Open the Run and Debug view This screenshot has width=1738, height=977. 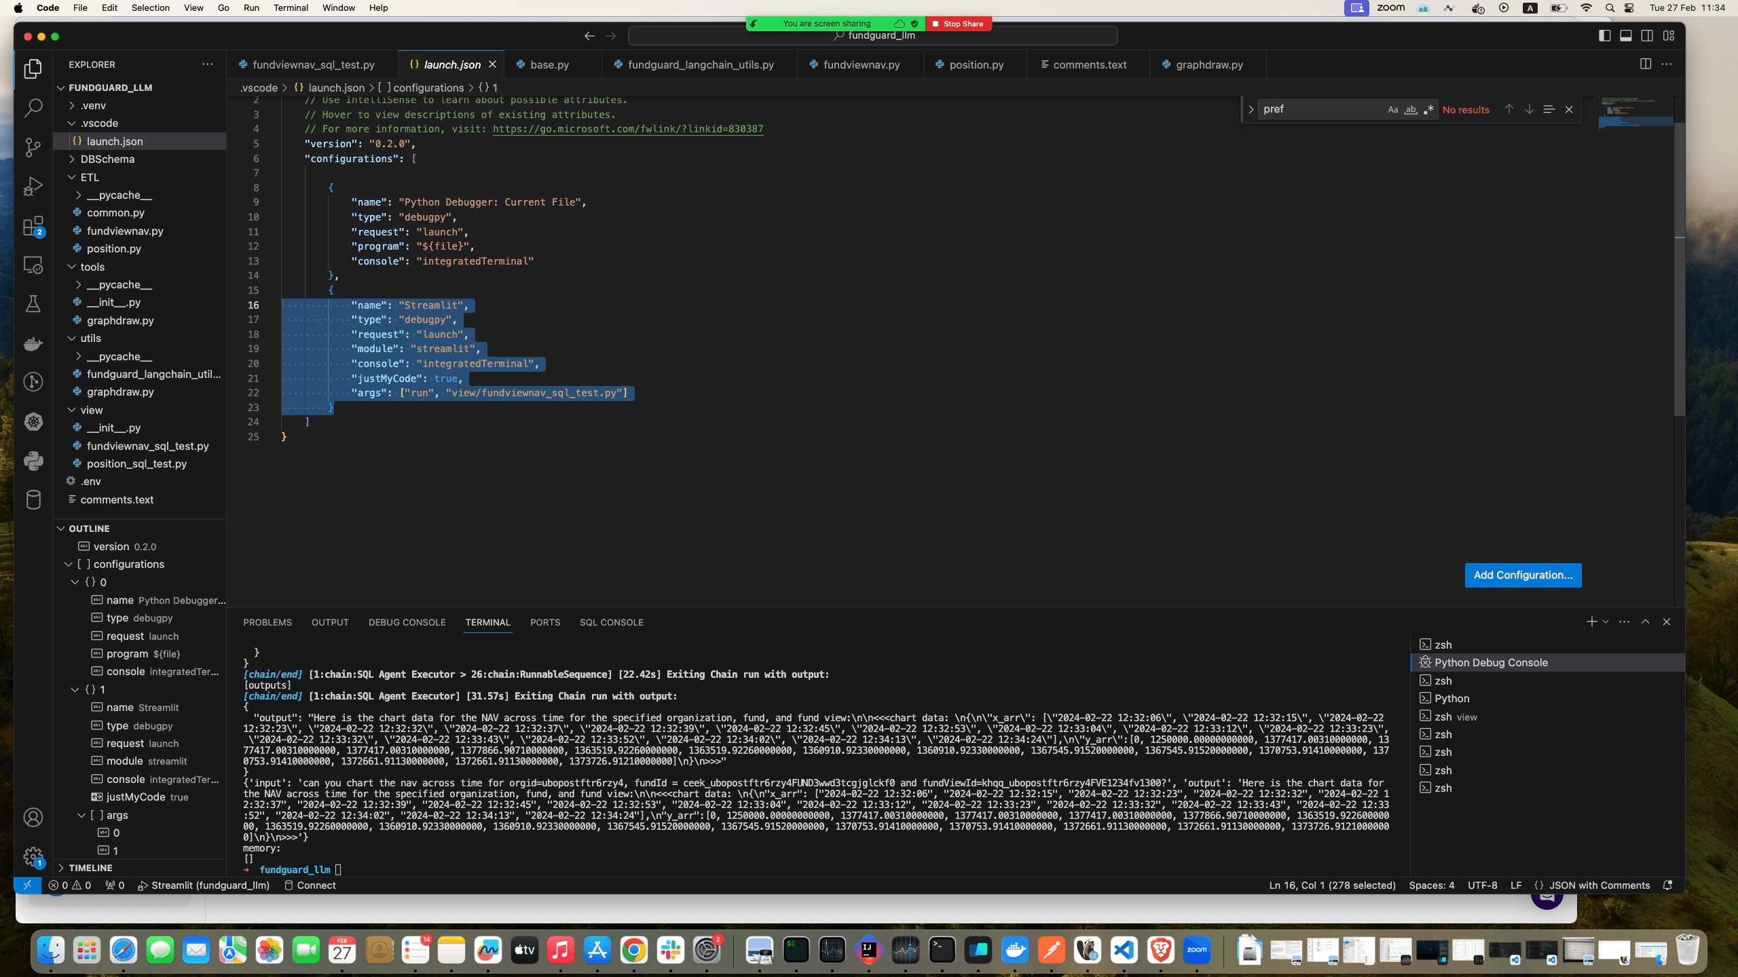(x=33, y=187)
